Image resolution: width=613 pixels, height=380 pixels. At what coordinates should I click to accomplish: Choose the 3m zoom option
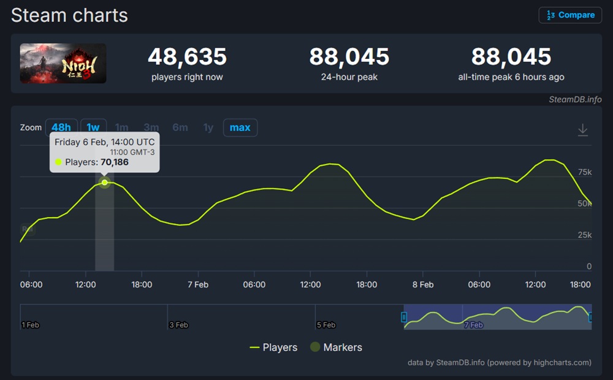point(151,127)
